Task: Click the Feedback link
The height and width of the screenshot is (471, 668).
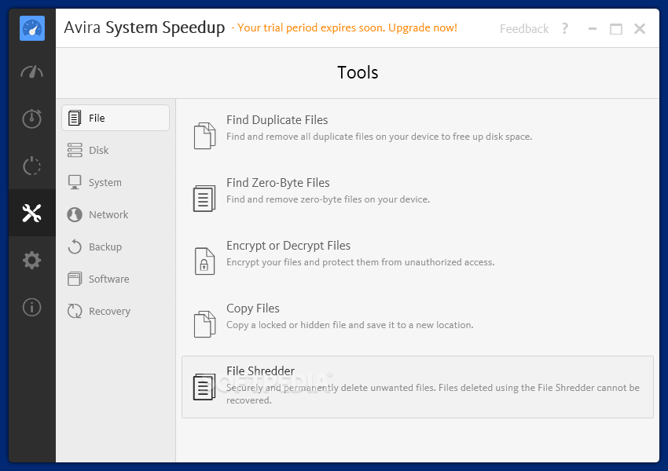Action: [524, 28]
